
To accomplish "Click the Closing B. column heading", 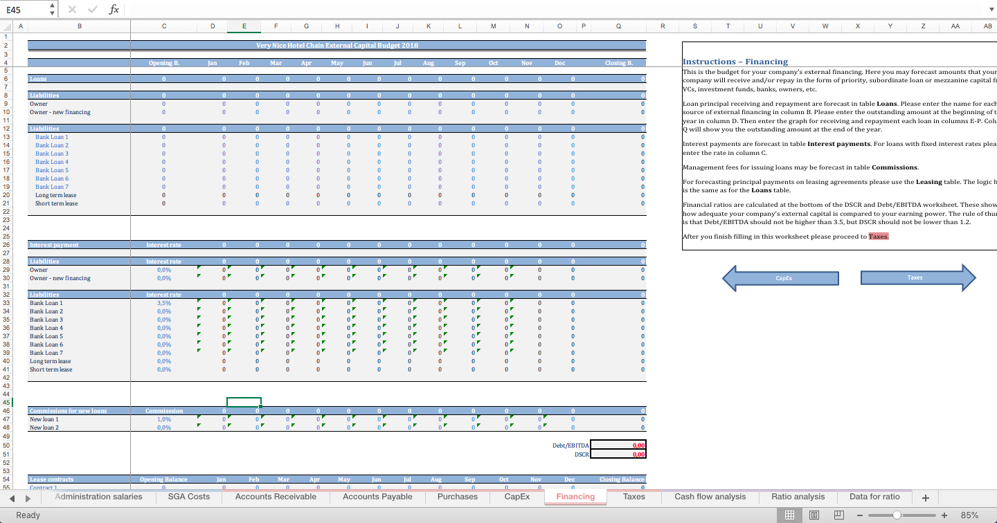I will (618, 63).
